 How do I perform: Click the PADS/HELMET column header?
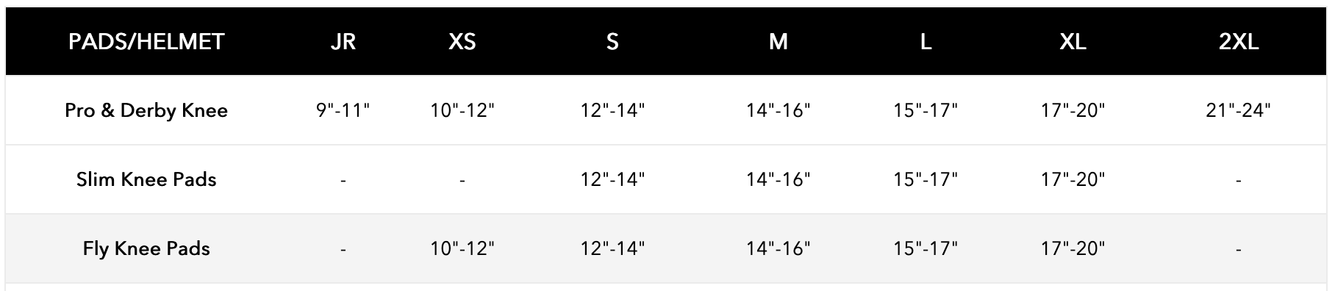(x=146, y=42)
